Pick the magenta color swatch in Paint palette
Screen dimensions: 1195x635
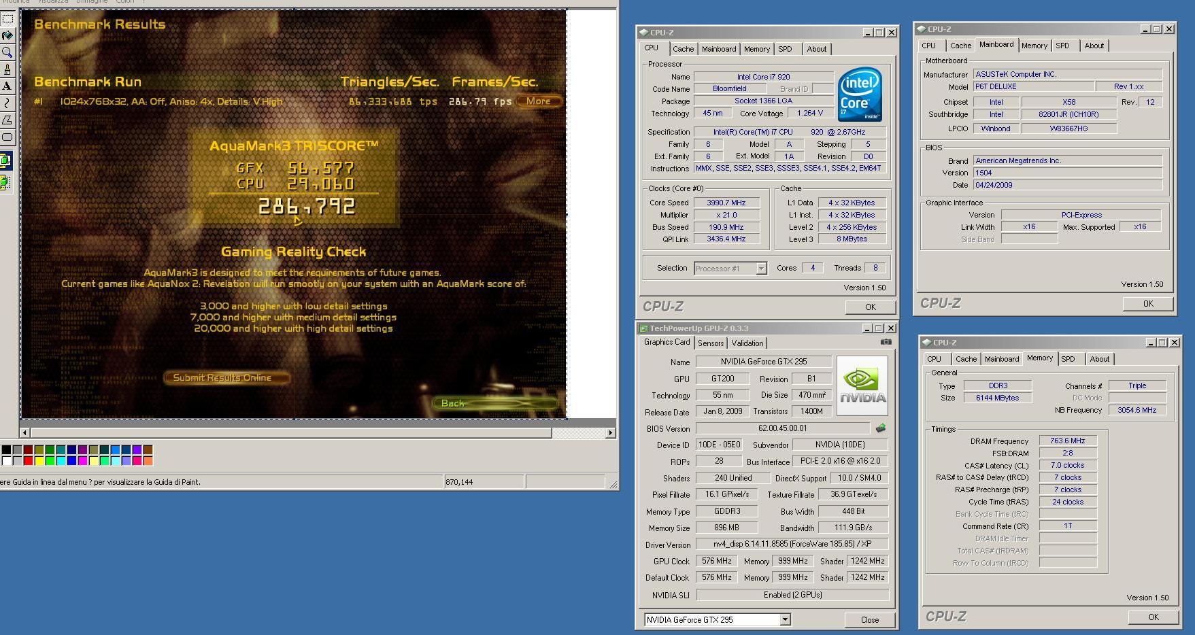pyautogui.click(x=82, y=460)
